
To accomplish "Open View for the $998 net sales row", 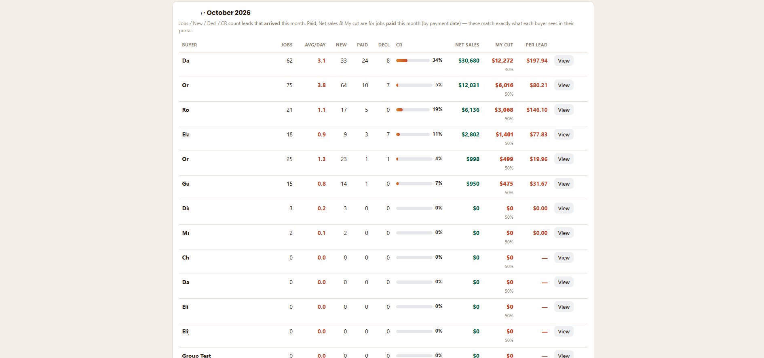I will pos(564,159).
